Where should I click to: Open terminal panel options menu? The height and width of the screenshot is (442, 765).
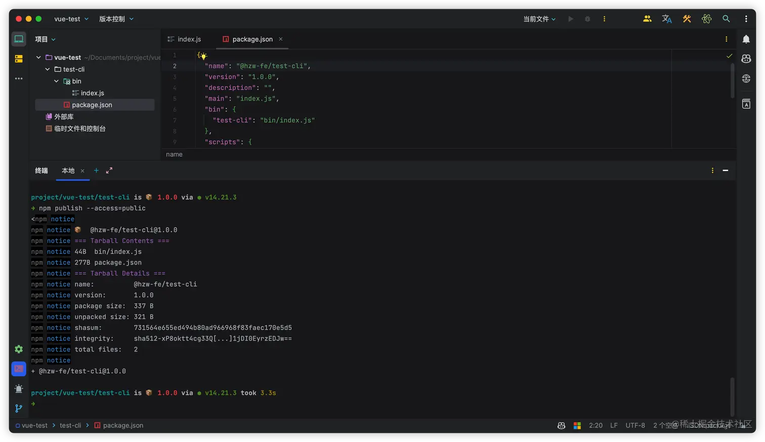[712, 170]
